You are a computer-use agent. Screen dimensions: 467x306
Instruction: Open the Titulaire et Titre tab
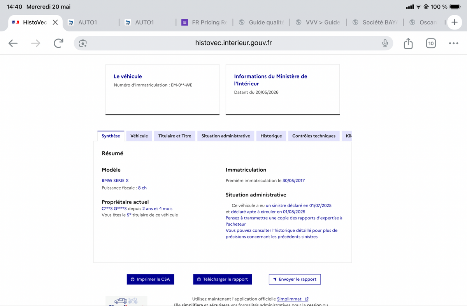pyautogui.click(x=175, y=136)
